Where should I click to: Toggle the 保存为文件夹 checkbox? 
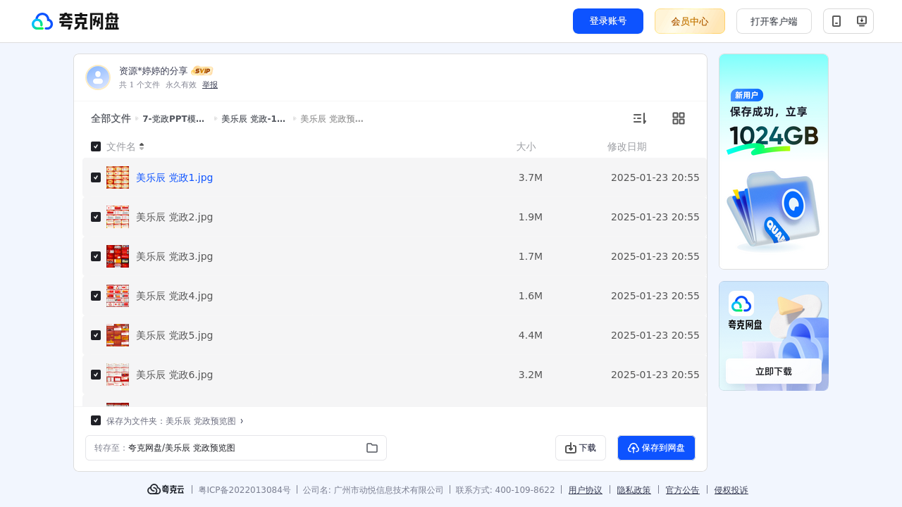point(96,420)
